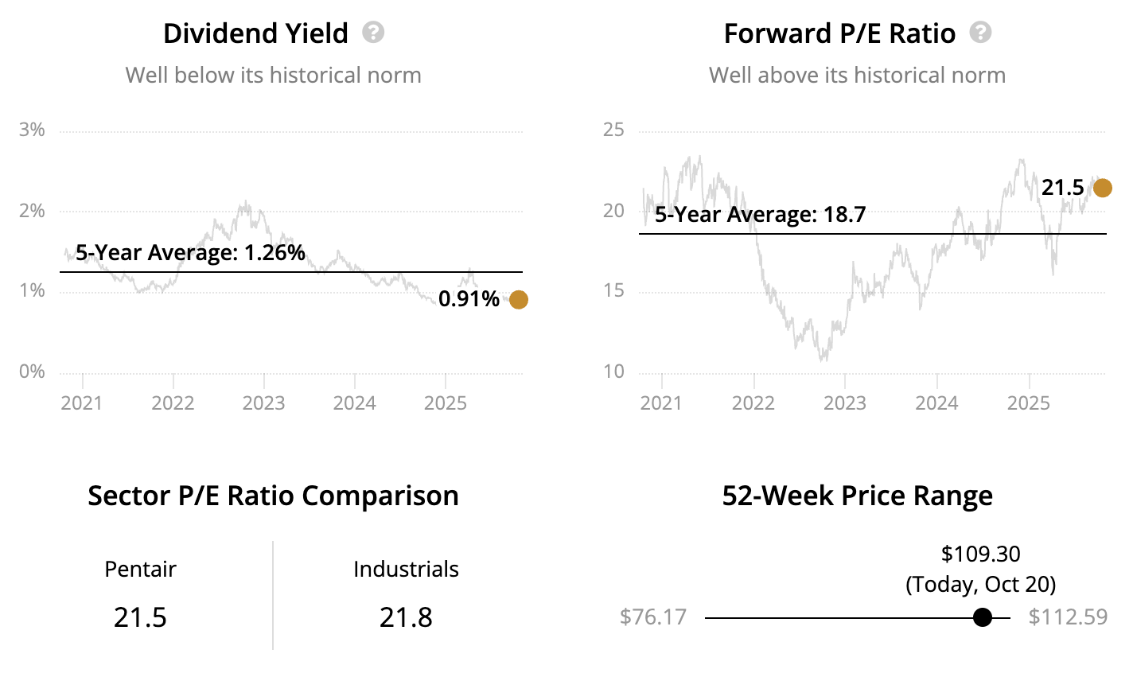Screen dimensions: 1133x673
Task: Click the 52-Week Price Range heading
Action: [857, 496]
